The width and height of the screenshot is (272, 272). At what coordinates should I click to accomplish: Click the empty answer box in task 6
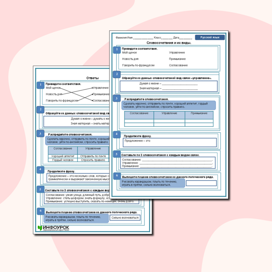(201, 183)
